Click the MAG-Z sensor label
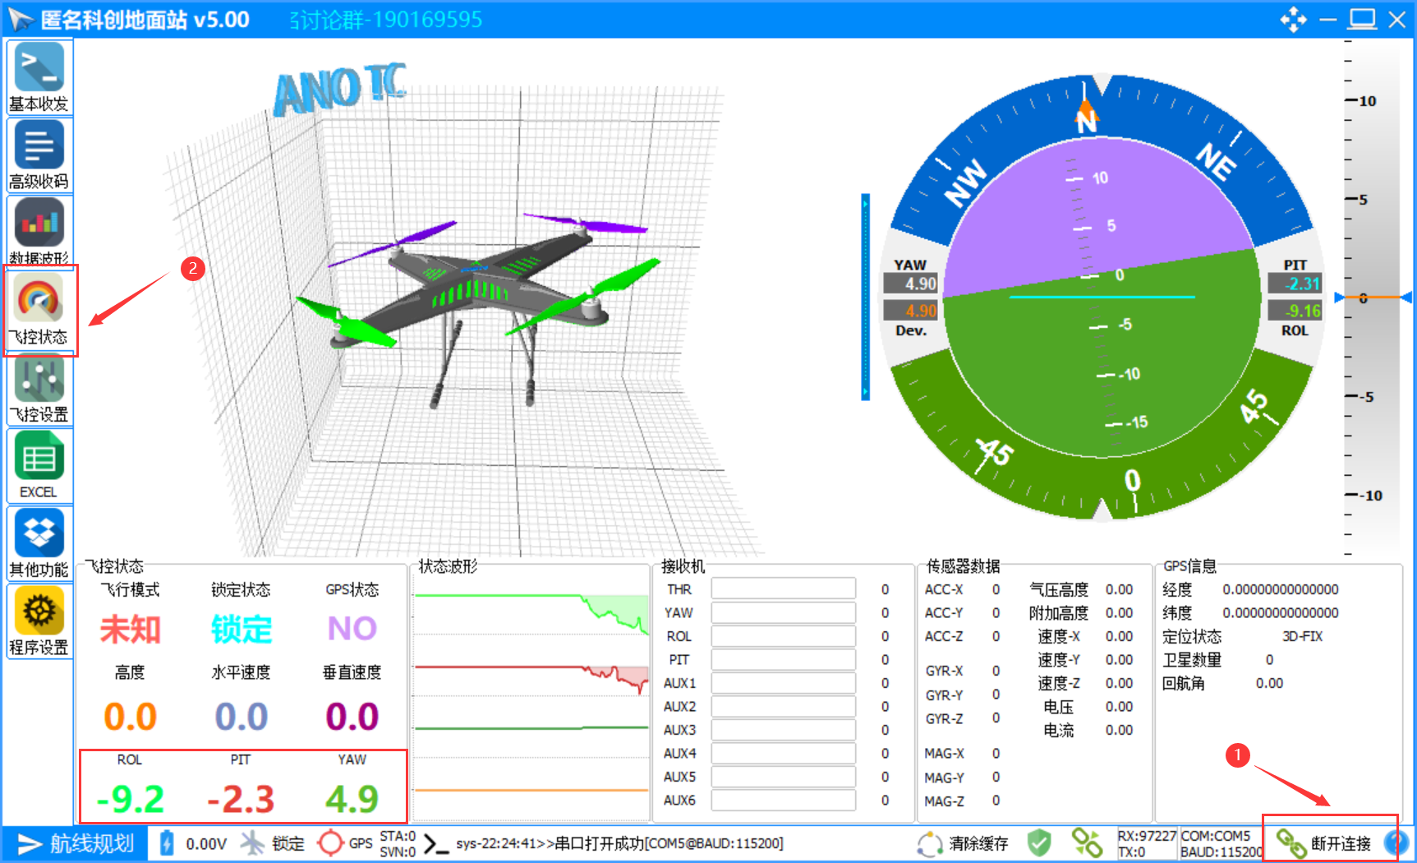1417x863 pixels. tap(944, 801)
